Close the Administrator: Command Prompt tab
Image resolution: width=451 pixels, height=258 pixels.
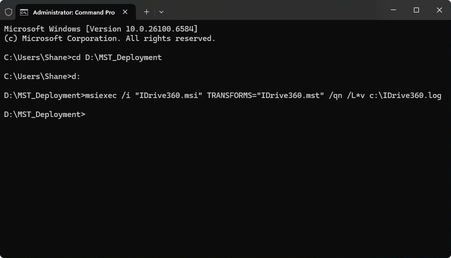125,12
